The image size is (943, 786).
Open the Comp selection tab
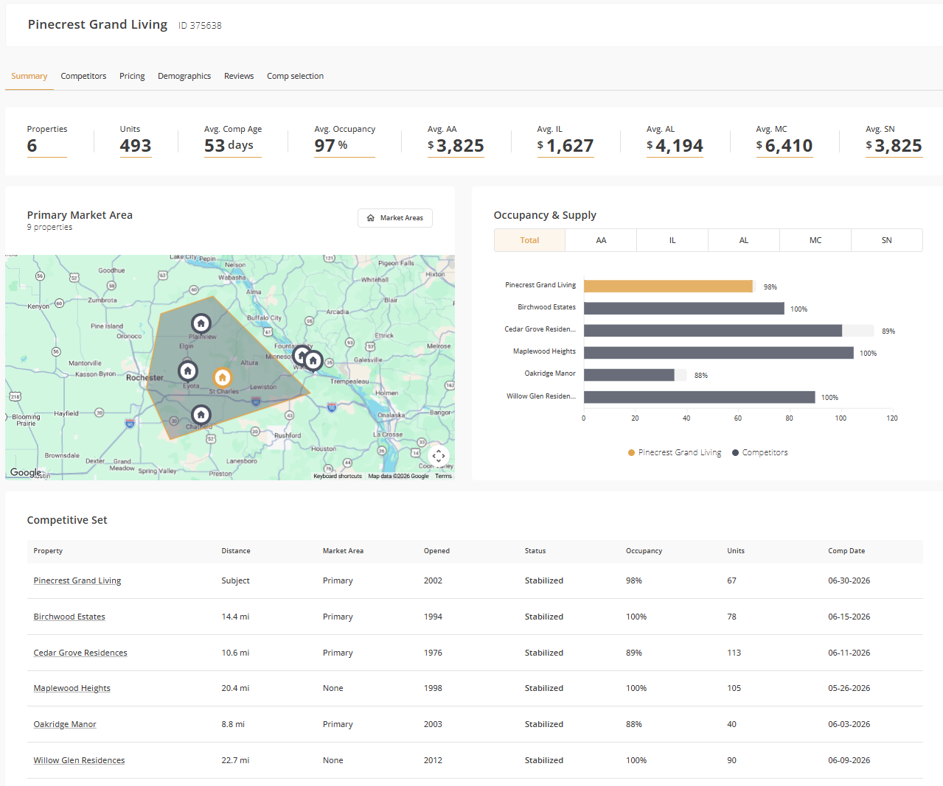coord(295,76)
